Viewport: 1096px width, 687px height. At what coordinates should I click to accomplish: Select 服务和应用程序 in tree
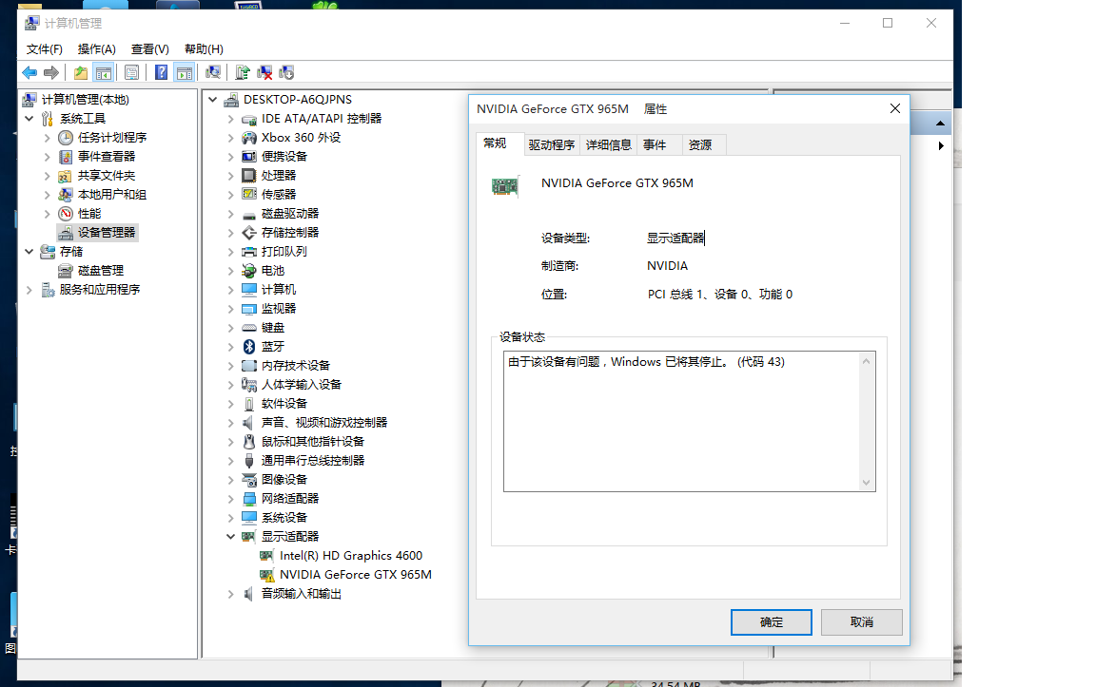tap(99, 289)
